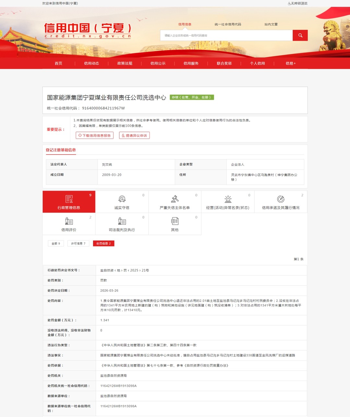This screenshot has height=417, width=350.
Task: Click 提请异议申诉 button
Action: (x=134, y=135)
